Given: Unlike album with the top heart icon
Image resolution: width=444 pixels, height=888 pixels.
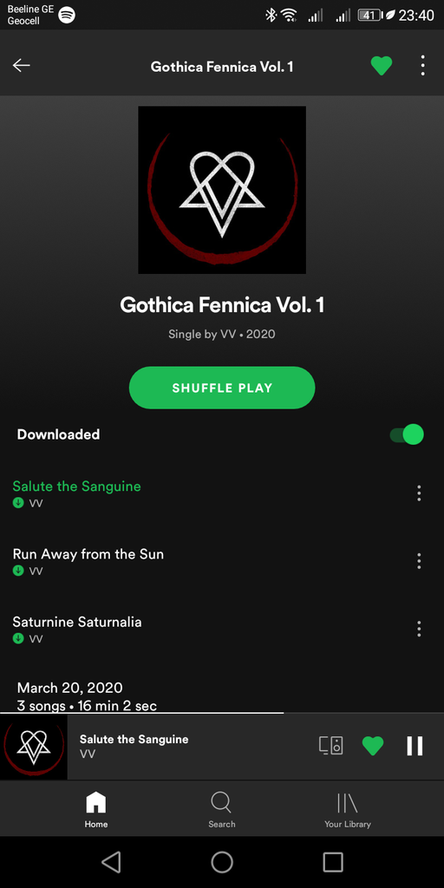Looking at the screenshot, I should [382, 66].
